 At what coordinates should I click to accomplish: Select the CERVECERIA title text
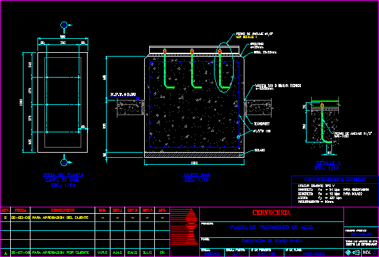click(x=272, y=212)
